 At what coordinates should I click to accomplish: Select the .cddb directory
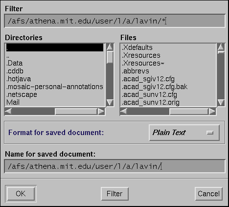55,71
